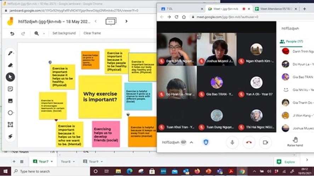Toggle the microphone in Meet

(x=232, y=142)
